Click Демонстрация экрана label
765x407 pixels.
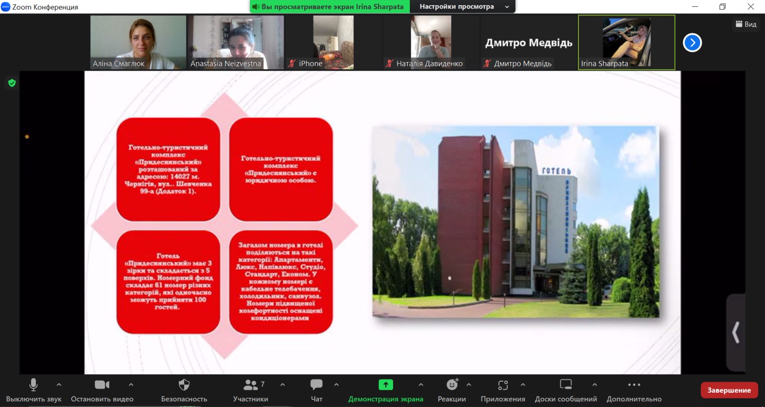tap(386, 399)
